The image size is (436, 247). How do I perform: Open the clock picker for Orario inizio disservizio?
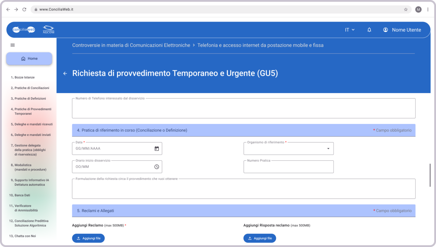pos(157,167)
